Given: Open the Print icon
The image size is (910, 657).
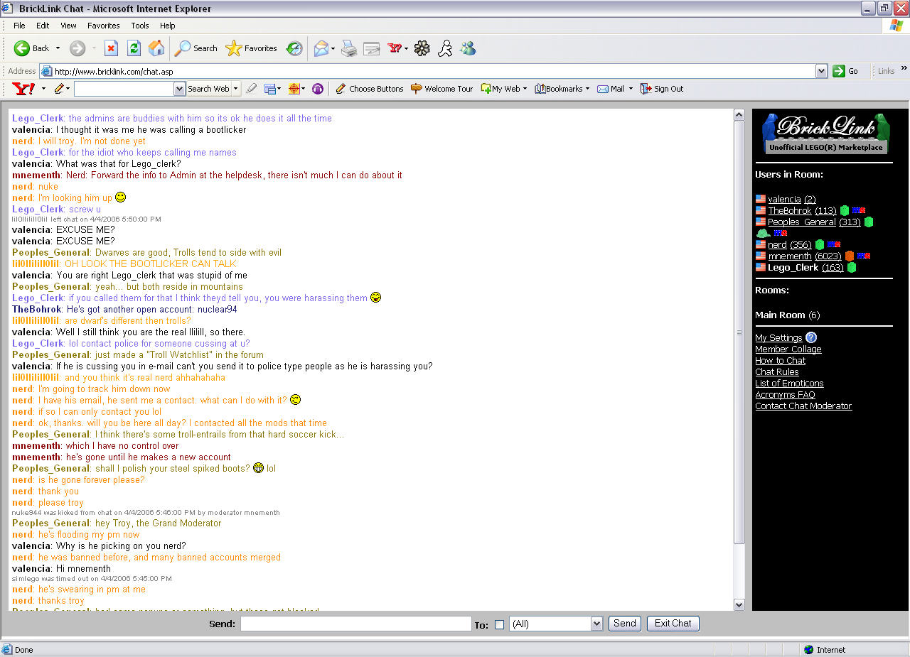Looking at the screenshot, I should click(x=349, y=48).
